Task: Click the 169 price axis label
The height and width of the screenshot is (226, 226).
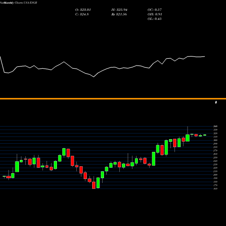Action: [216, 188]
